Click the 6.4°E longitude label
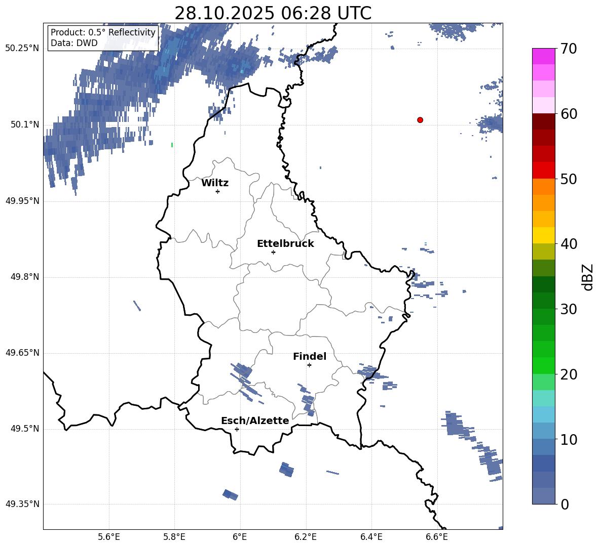The height and width of the screenshot is (547, 600). [371, 537]
